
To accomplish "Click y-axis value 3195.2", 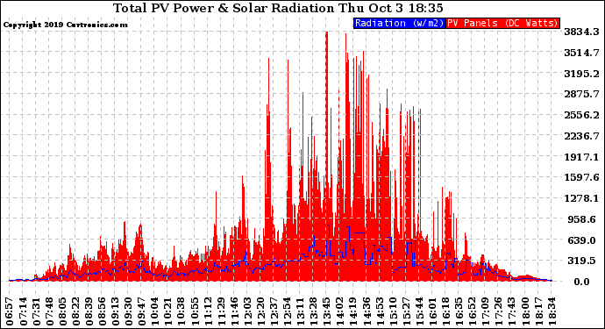I will coord(581,74).
